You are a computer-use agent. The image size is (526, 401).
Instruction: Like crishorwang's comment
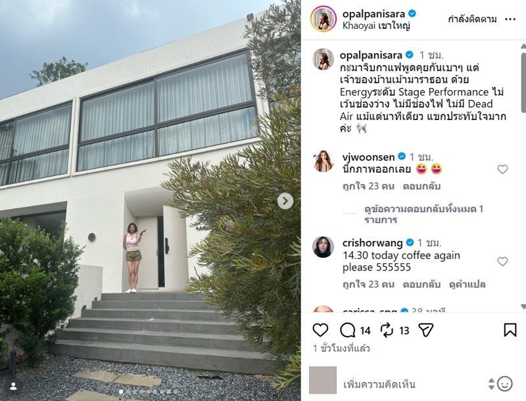502,261
